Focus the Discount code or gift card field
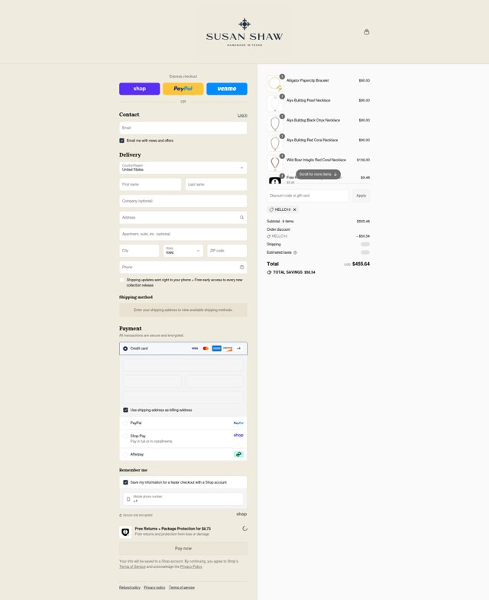 308,196
